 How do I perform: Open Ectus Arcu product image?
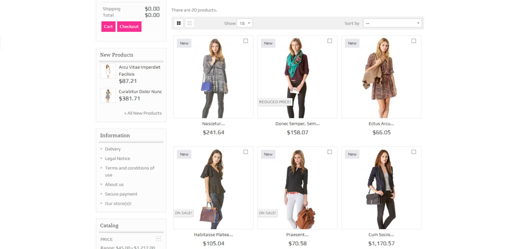click(381, 77)
